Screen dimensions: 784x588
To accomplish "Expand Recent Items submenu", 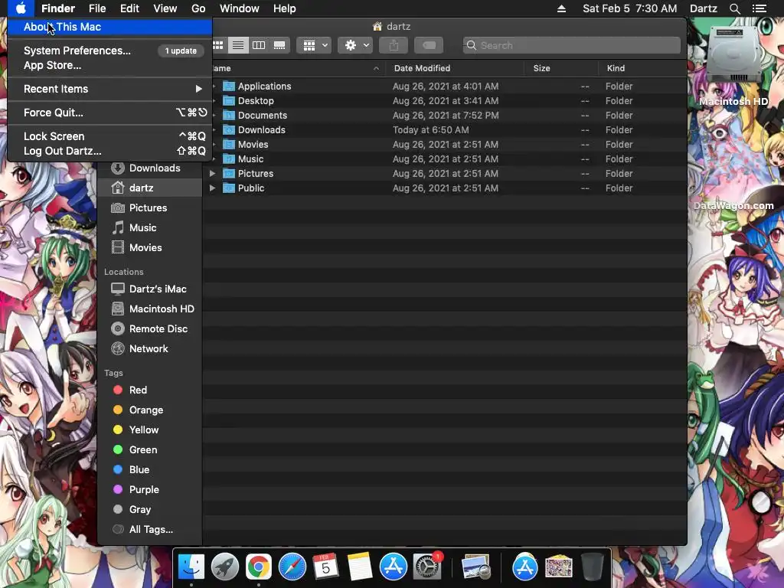I will (109, 89).
